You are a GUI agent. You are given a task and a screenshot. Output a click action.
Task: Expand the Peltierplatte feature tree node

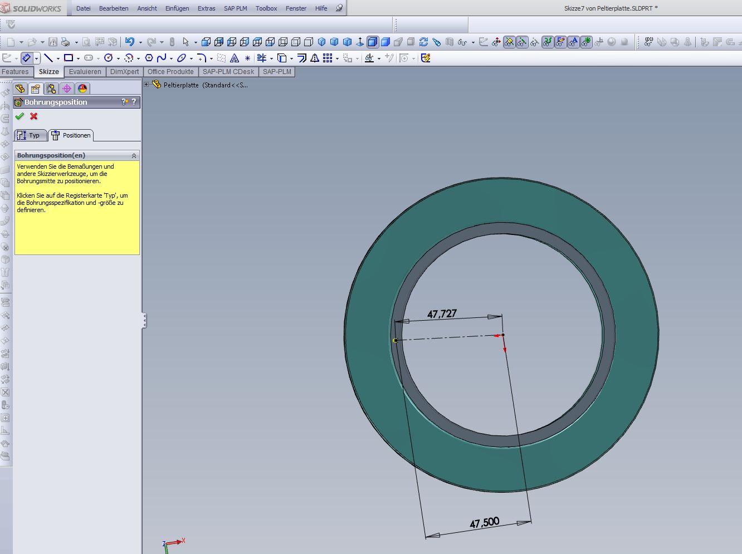(147, 85)
